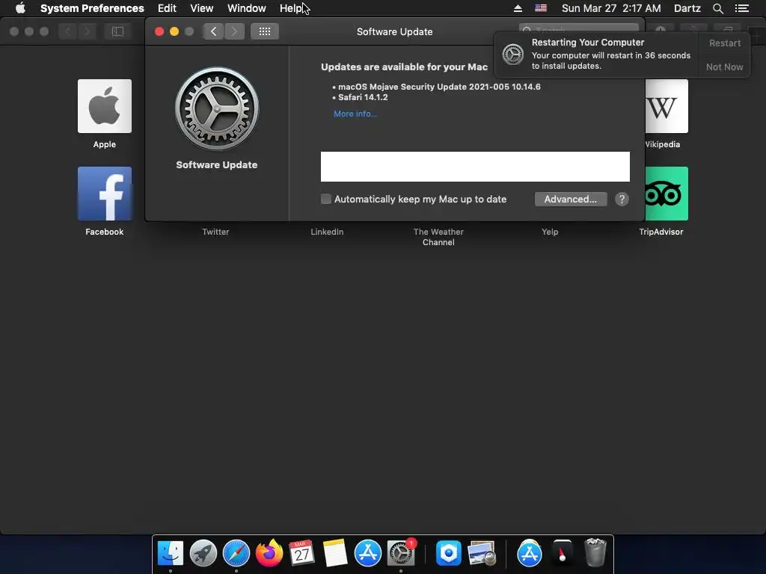Open the Apple menu
Viewport: 766px width, 574px height.
pyautogui.click(x=20, y=8)
